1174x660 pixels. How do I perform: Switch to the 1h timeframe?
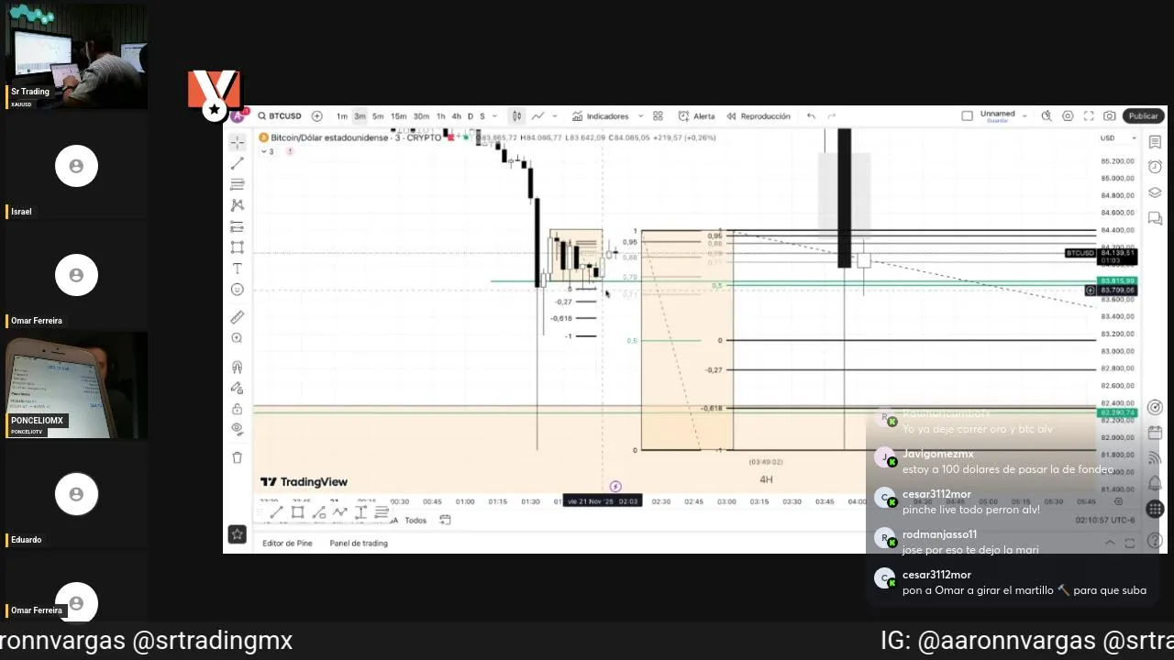point(441,116)
